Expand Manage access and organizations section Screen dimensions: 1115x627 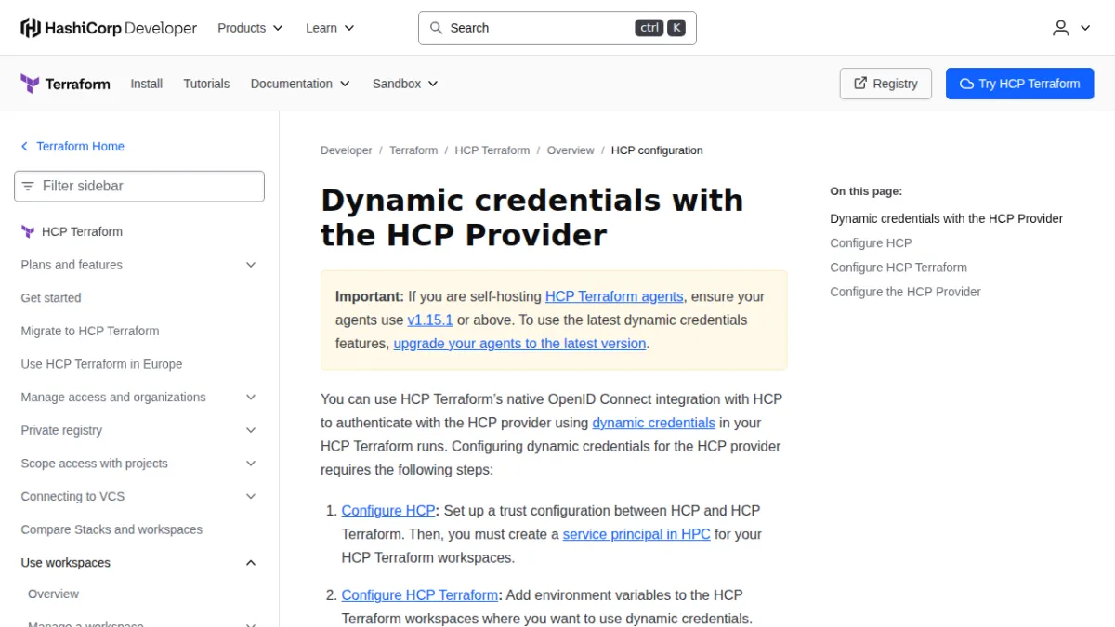point(251,398)
